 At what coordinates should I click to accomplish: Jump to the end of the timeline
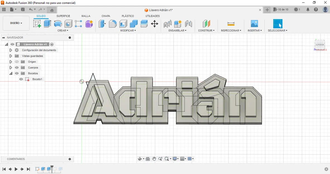coord(28,169)
